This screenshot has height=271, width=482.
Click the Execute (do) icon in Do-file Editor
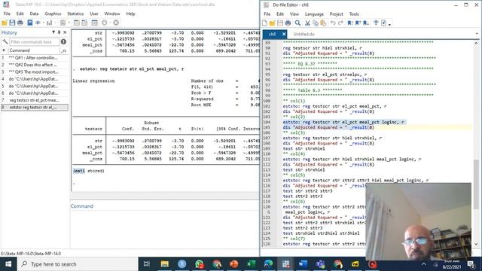pos(383,23)
